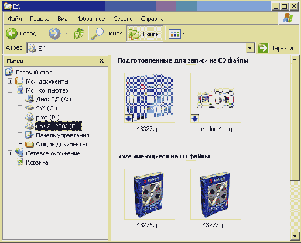Click the 43327.jpg file name
The image size is (301, 243).
click(x=149, y=129)
